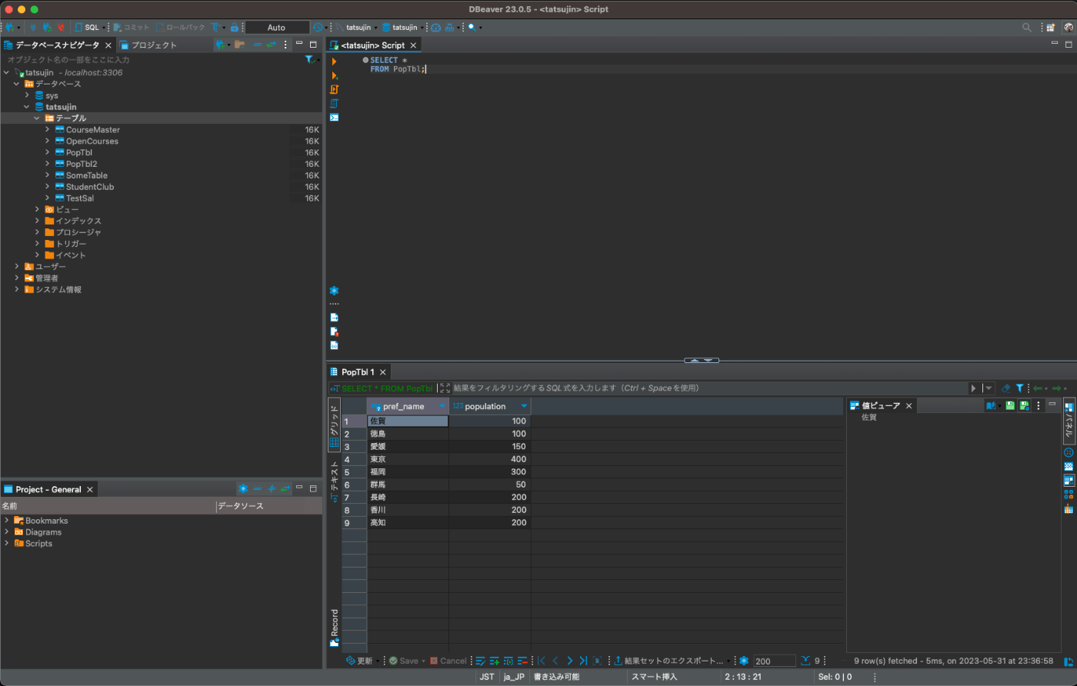
Task: Collapse the tatsujin connection node
Action: pyautogui.click(x=7, y=72)
